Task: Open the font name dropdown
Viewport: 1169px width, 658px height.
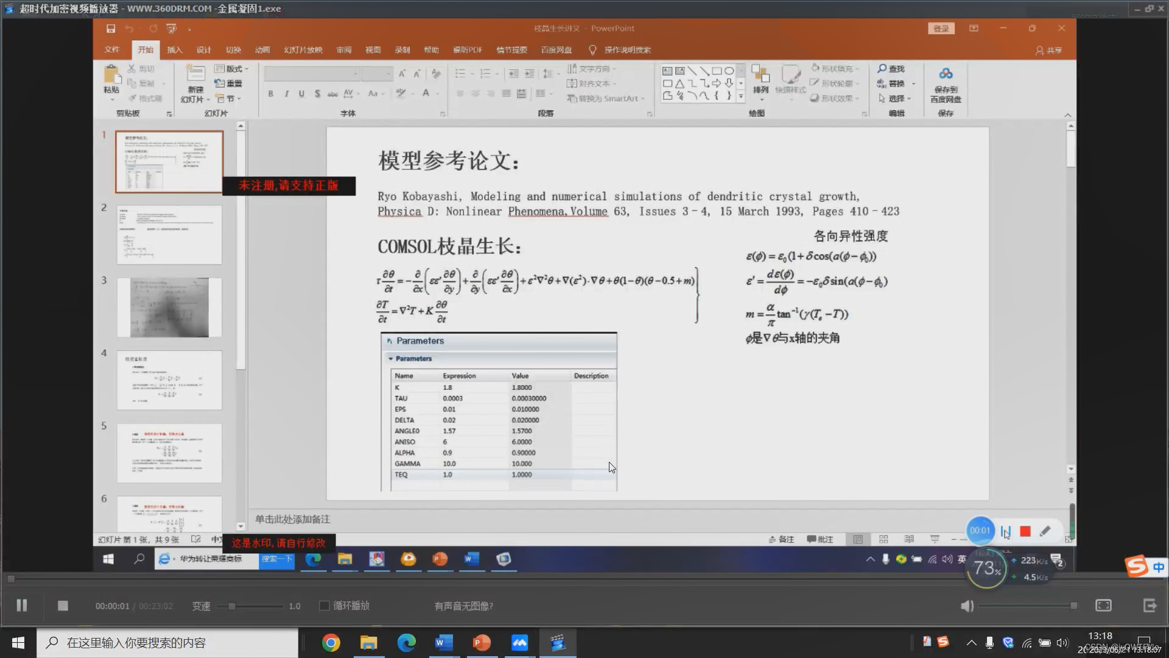Action: 356,74
